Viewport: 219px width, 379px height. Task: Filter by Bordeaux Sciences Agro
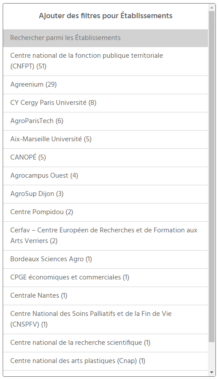[x=105, y=259]
